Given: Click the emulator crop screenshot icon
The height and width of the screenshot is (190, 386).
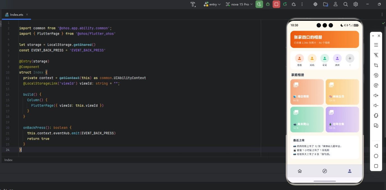Looking at the screenshot, I should click(x=376, y=65).
